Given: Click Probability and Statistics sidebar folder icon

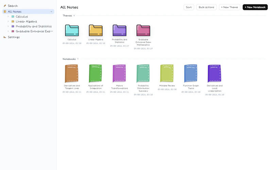Looking at the screenshot, I should point(13,26).
